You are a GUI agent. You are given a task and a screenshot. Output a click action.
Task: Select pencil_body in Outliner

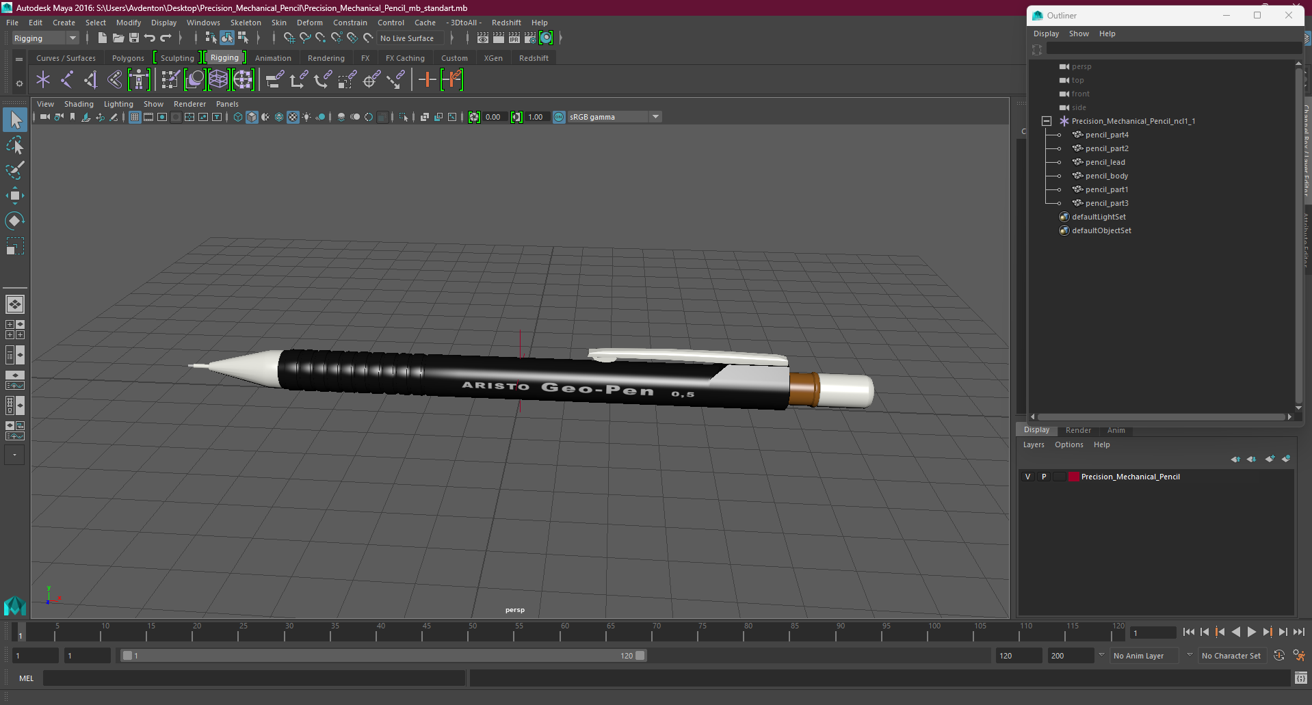coord(1106,176)
